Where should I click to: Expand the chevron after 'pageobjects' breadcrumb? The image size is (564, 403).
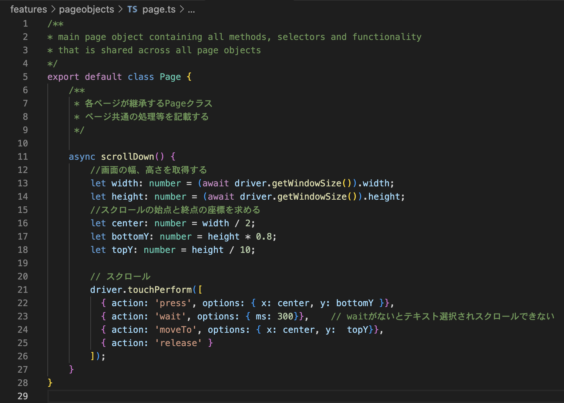tap(121, 9)
